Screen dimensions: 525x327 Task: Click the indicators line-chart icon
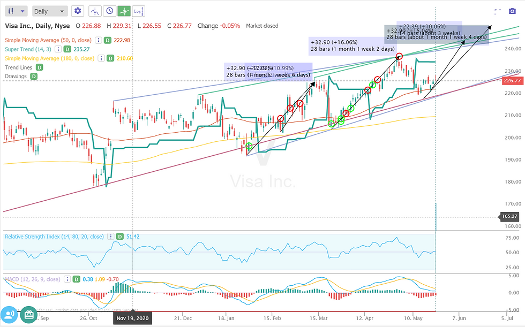point(95,11)
